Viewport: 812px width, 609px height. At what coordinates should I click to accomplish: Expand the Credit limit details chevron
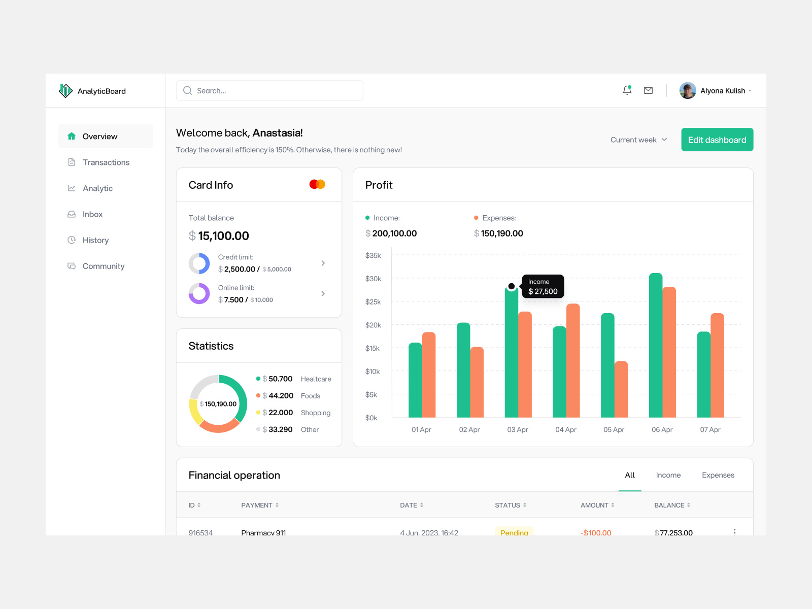point(323,263)
